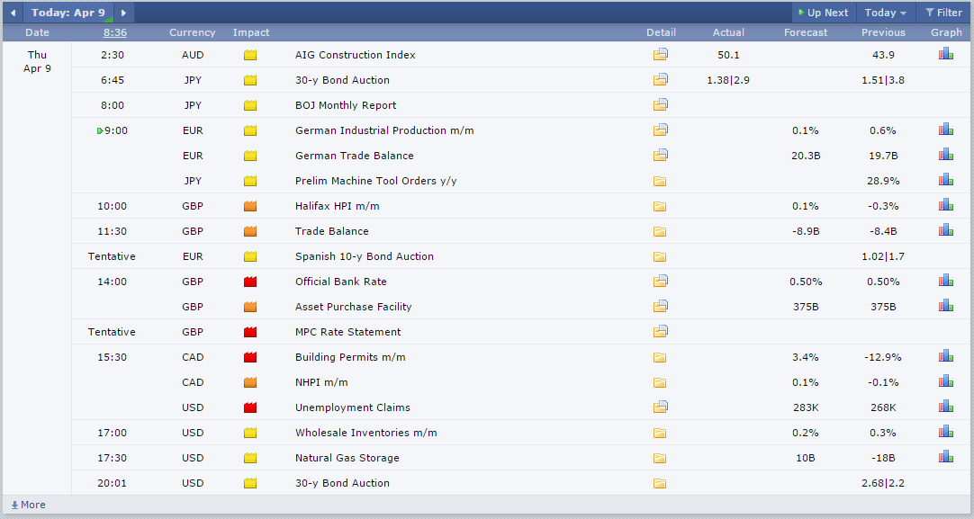The height and width of the screenshot is (519, 974).
Task: Show graph for Official Bank Rate
Action: (x=946, y=281)
